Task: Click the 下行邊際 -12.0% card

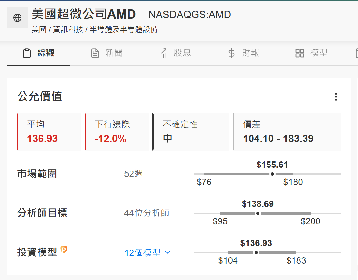Action: [117, 132]
